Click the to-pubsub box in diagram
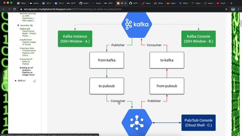Screen dimensions: 242x136 coord(107,86)
